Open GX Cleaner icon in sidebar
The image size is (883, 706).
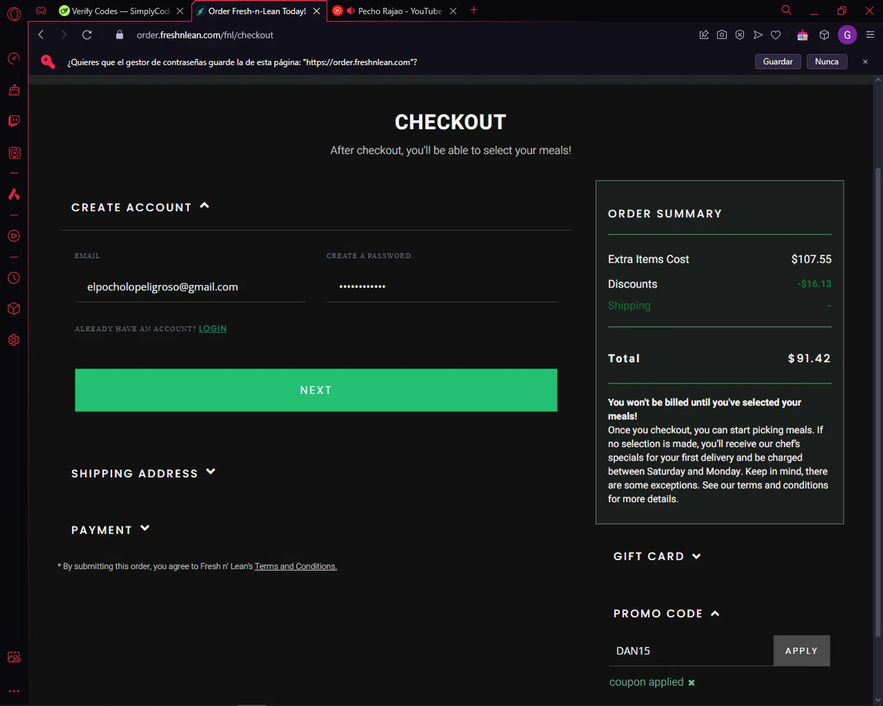14,90
